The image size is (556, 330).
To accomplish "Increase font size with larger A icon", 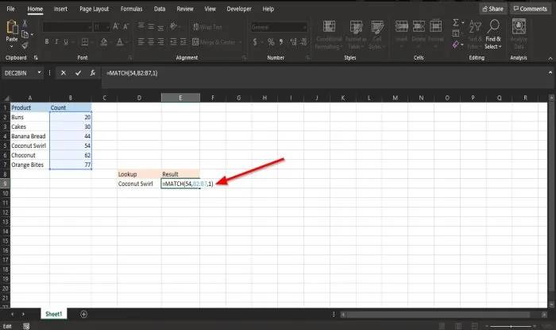I will 116,26.
